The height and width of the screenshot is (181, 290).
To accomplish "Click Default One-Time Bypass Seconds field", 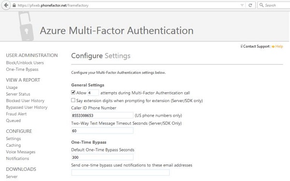I will coord(102,157).
